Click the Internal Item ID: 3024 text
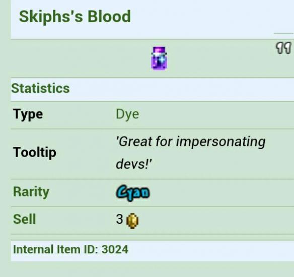294x277 pixels. (x=70, y=249)
